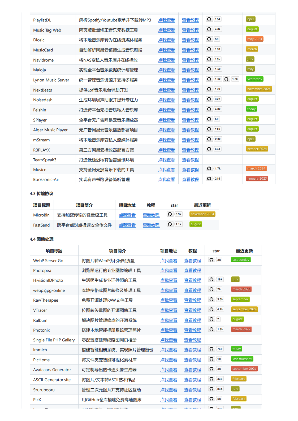This screenshot has width=298, height=421.
Task: Open 查看教程 tutorial link for MicroBin
Action: pos(151,215)
